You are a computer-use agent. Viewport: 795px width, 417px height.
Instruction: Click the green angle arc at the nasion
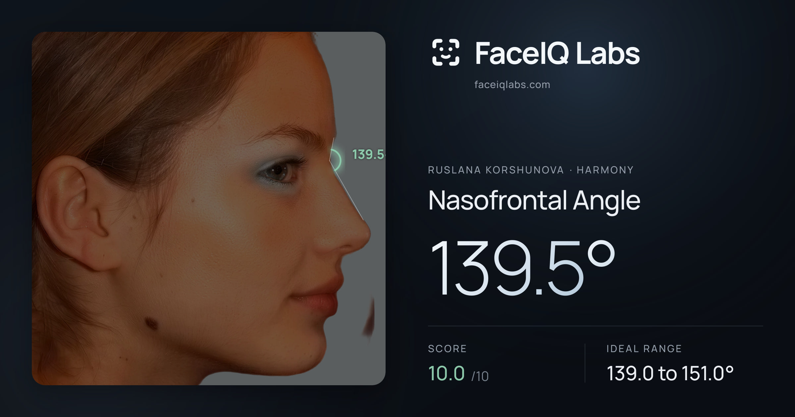[337, 160]
